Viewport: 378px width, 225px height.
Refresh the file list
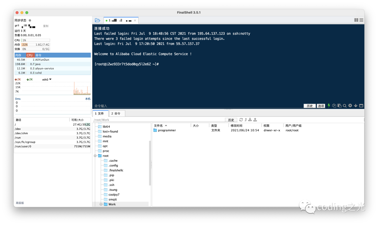tap(241, 120)
